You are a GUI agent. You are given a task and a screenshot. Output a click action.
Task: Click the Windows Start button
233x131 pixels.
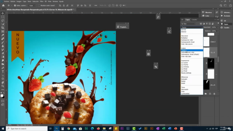(x=3, y=128)
